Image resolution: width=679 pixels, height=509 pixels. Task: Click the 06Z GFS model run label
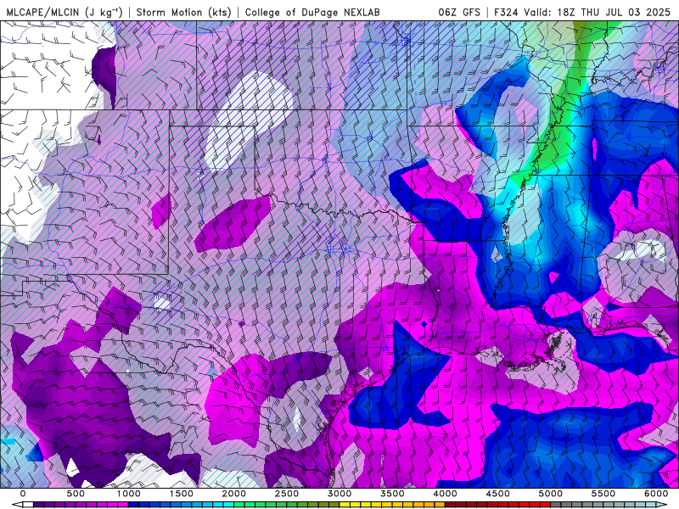pos(459,12)
